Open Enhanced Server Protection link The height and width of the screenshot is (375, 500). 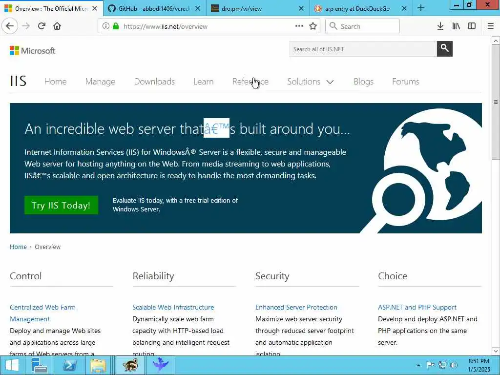pos(296,307)
